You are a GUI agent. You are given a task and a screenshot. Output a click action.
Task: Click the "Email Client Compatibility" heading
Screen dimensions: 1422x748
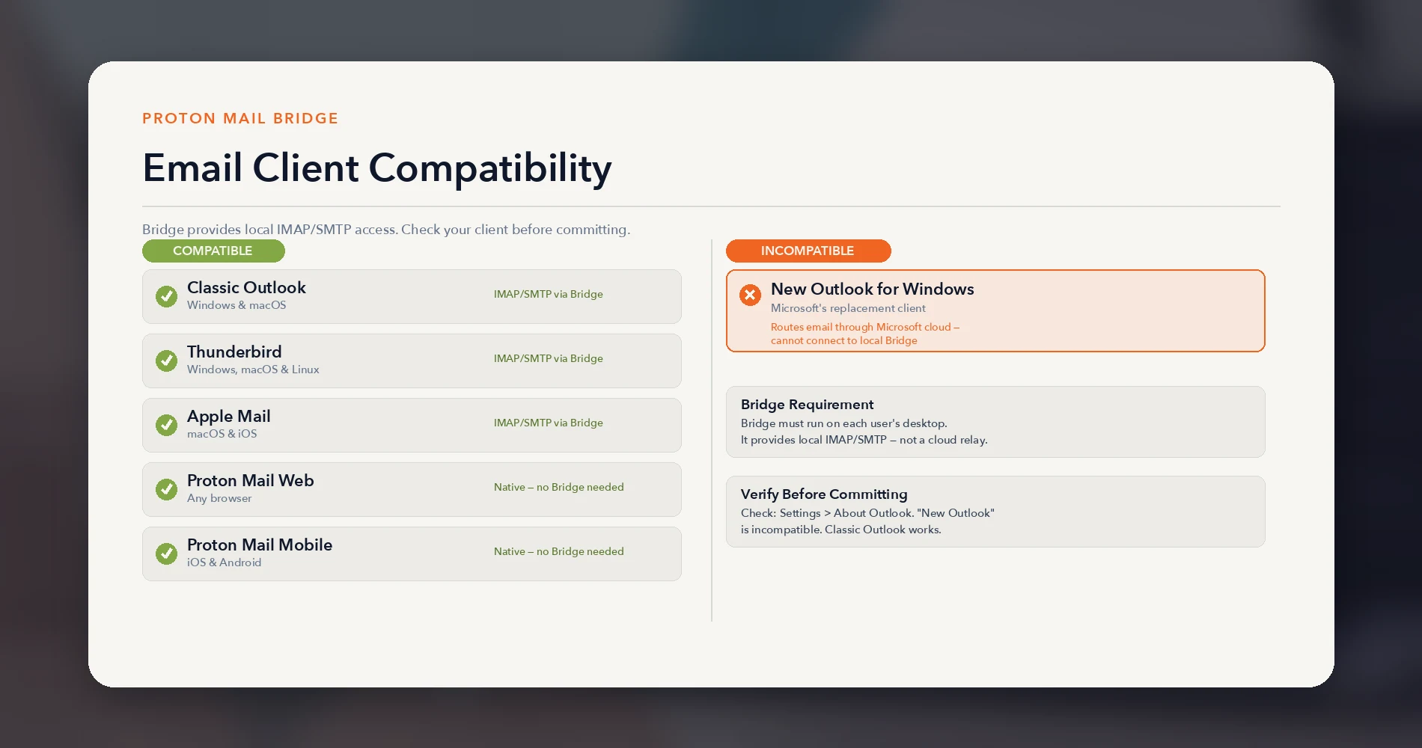(376, 168)
